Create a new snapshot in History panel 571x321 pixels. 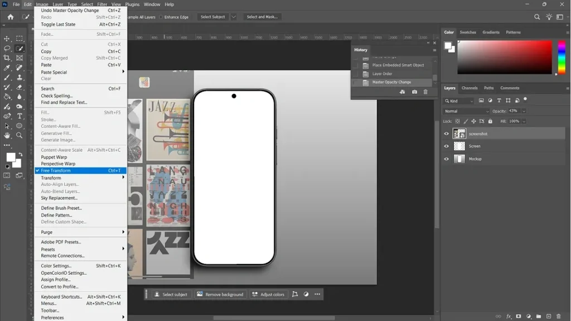414,92
